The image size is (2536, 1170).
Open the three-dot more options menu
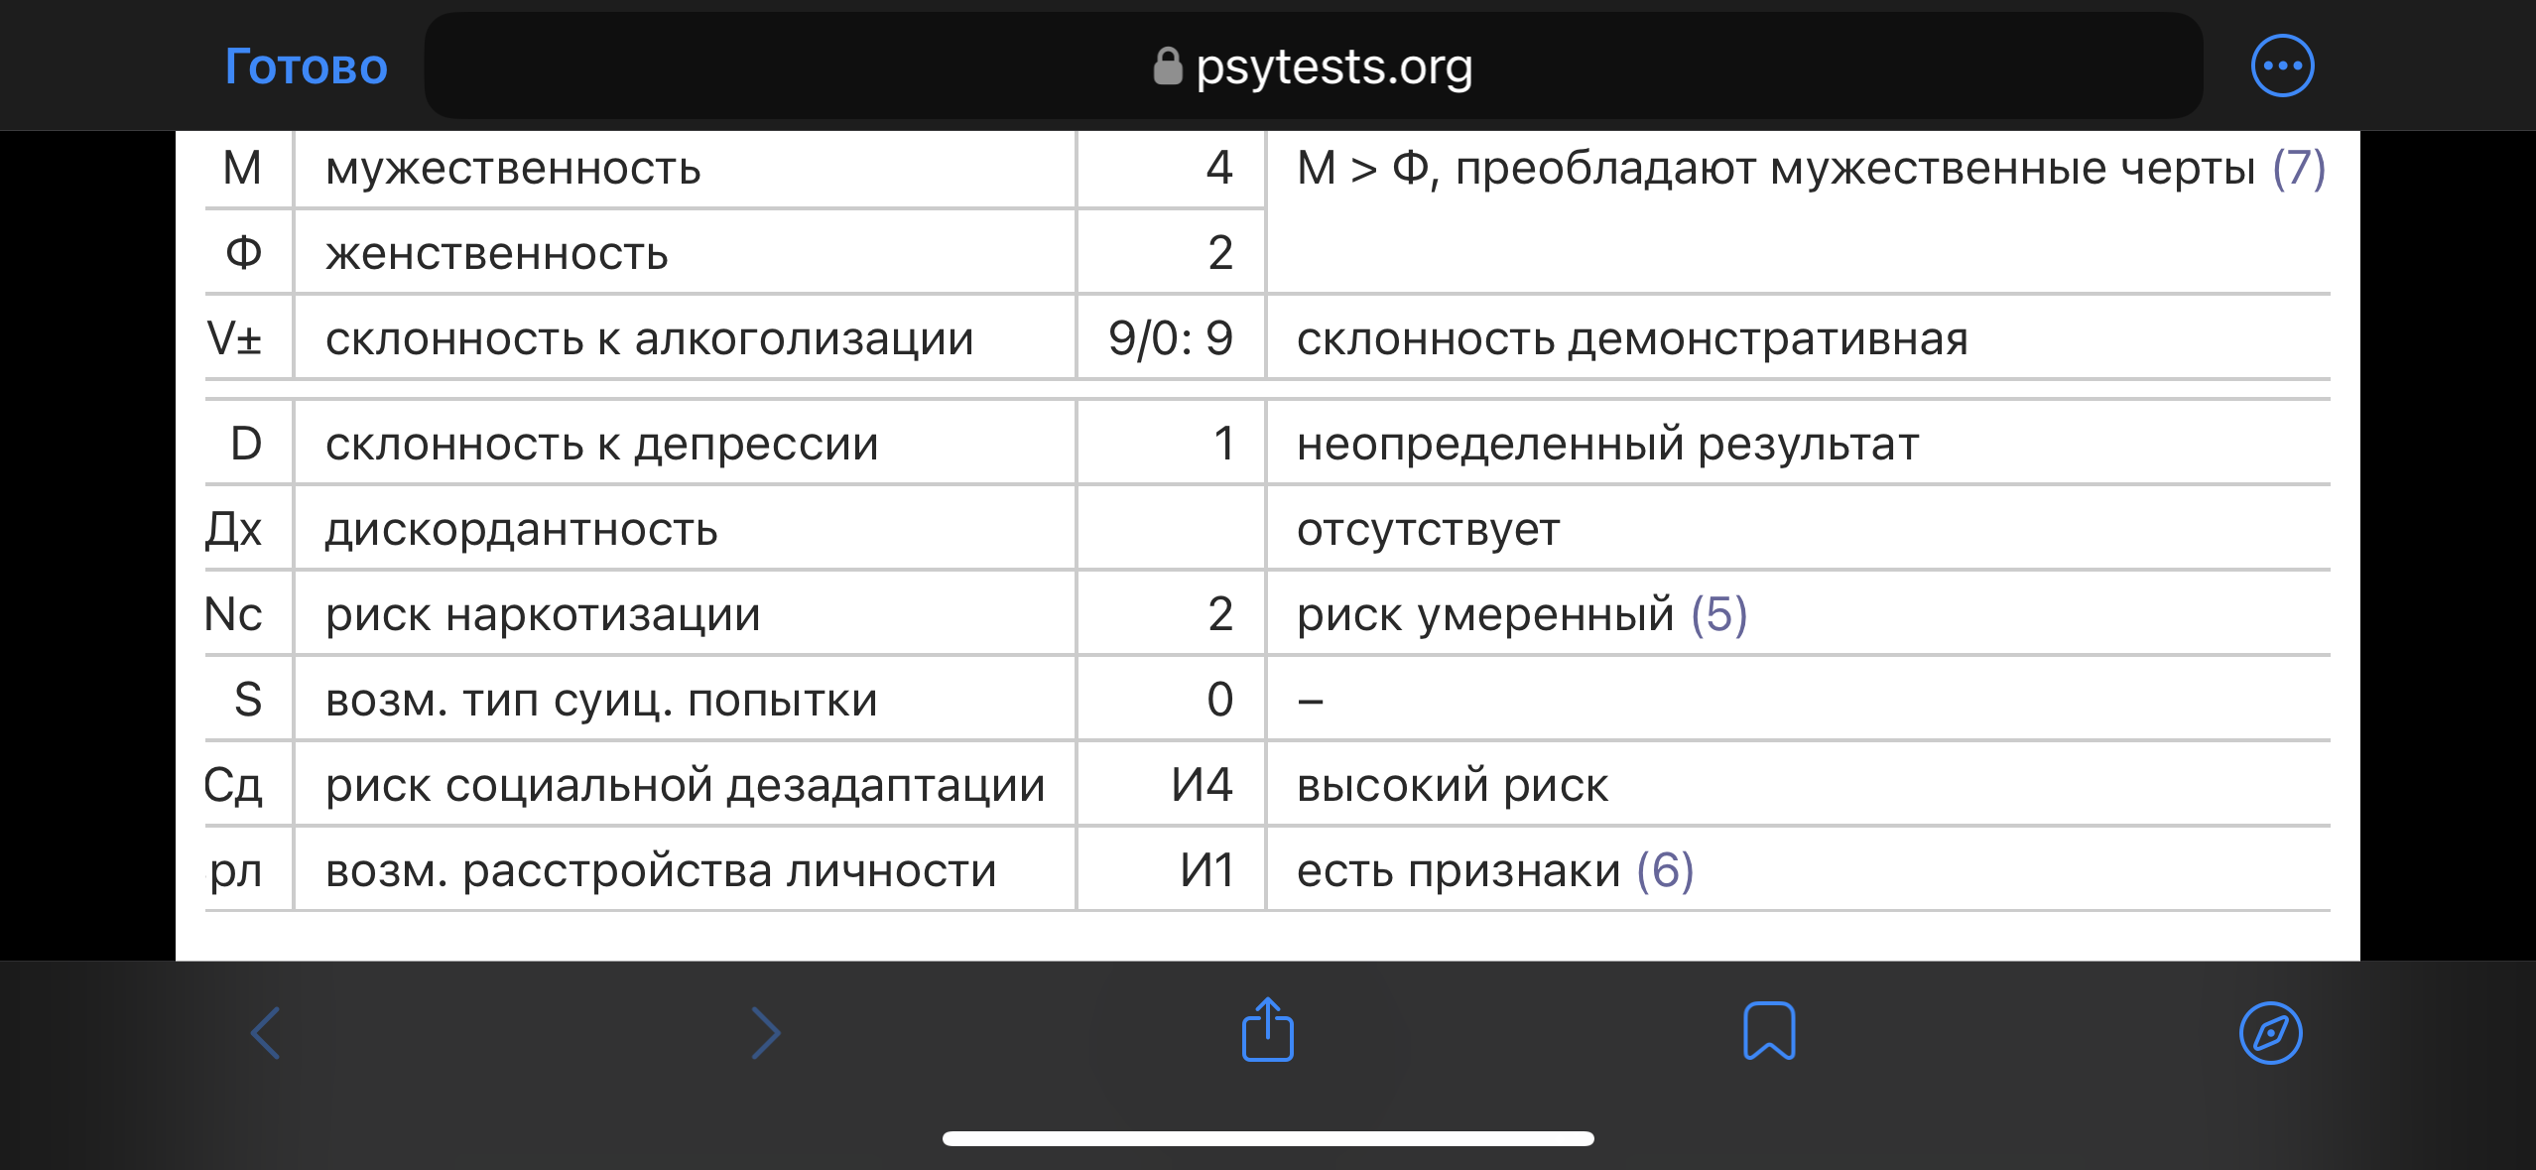2282,66
